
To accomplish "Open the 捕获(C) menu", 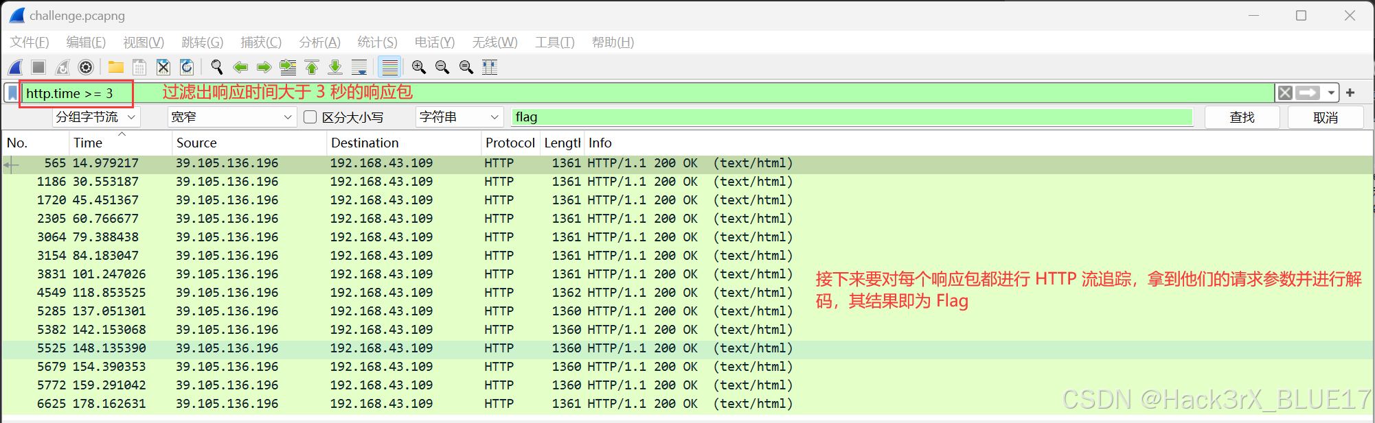I will [x=261, y=43].
